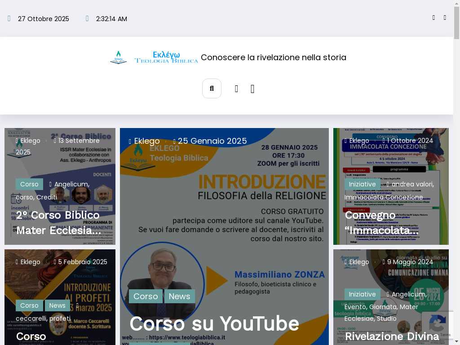460x345 pixels.
Task: Click the search button in the header
Action: click(x=212, y=88)
